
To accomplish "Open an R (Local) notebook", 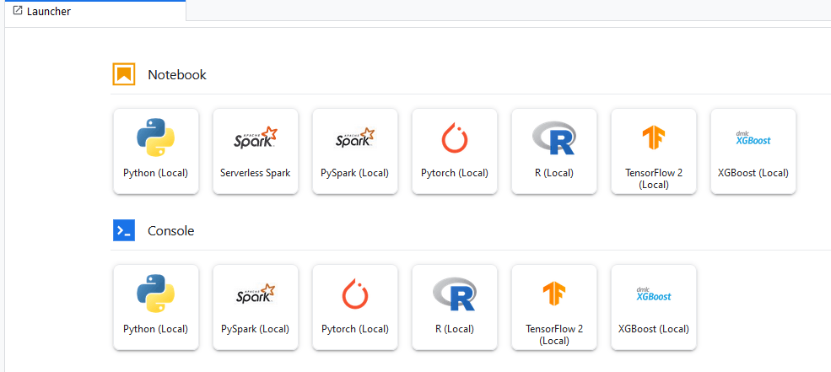I will click(x=554, y=151).
